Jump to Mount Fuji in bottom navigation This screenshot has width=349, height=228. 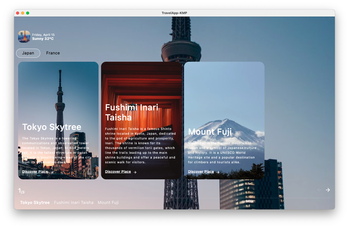click(x=108, y=202)
